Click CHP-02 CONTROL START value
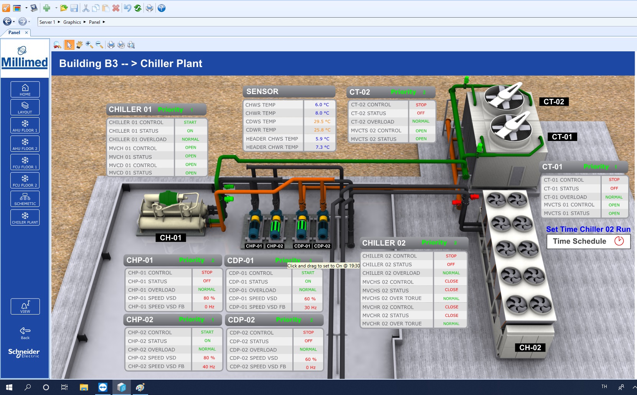Screen dimensions: 637x395 click(x=207, y=332)
